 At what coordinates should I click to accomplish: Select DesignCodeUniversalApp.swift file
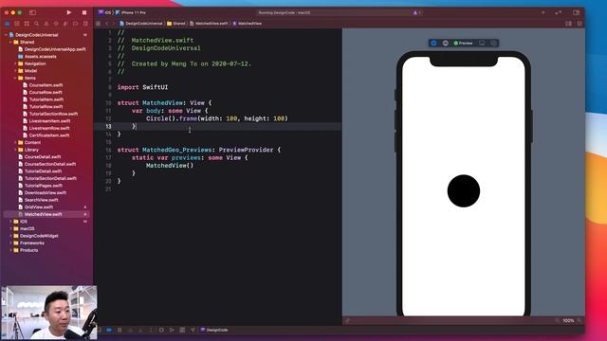pyautogui.click(x=52, y=49)
